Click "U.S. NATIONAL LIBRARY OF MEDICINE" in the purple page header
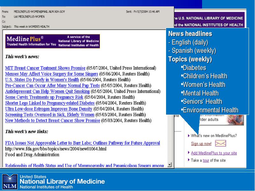 tap(211, 18)
